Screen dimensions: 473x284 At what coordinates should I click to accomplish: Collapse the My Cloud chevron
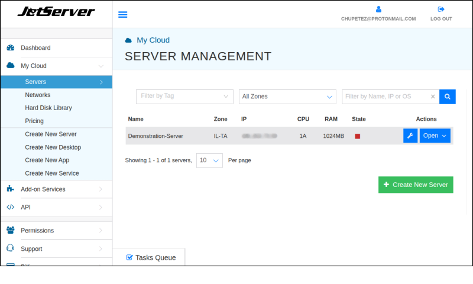tap(101, 66)
